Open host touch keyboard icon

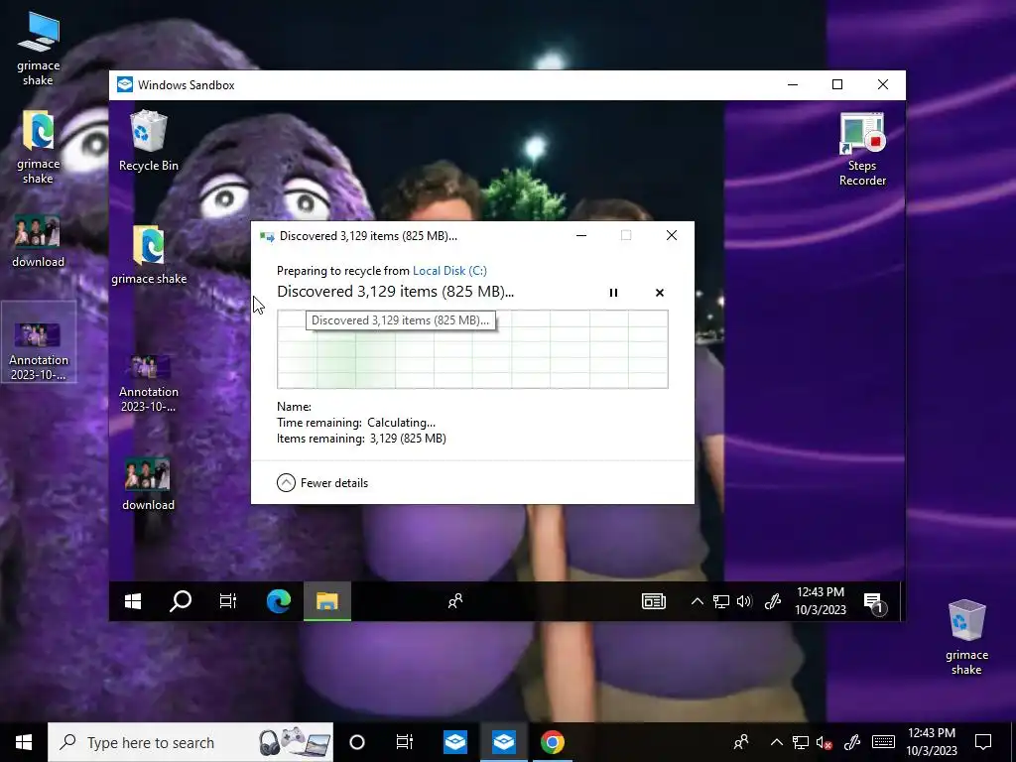pos(882,742)
